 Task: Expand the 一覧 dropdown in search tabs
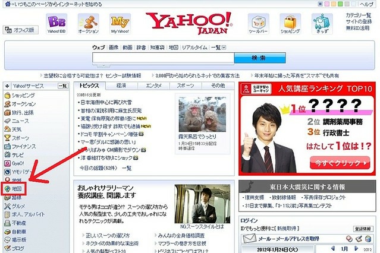pyautogui.click(x=224, y=48)
